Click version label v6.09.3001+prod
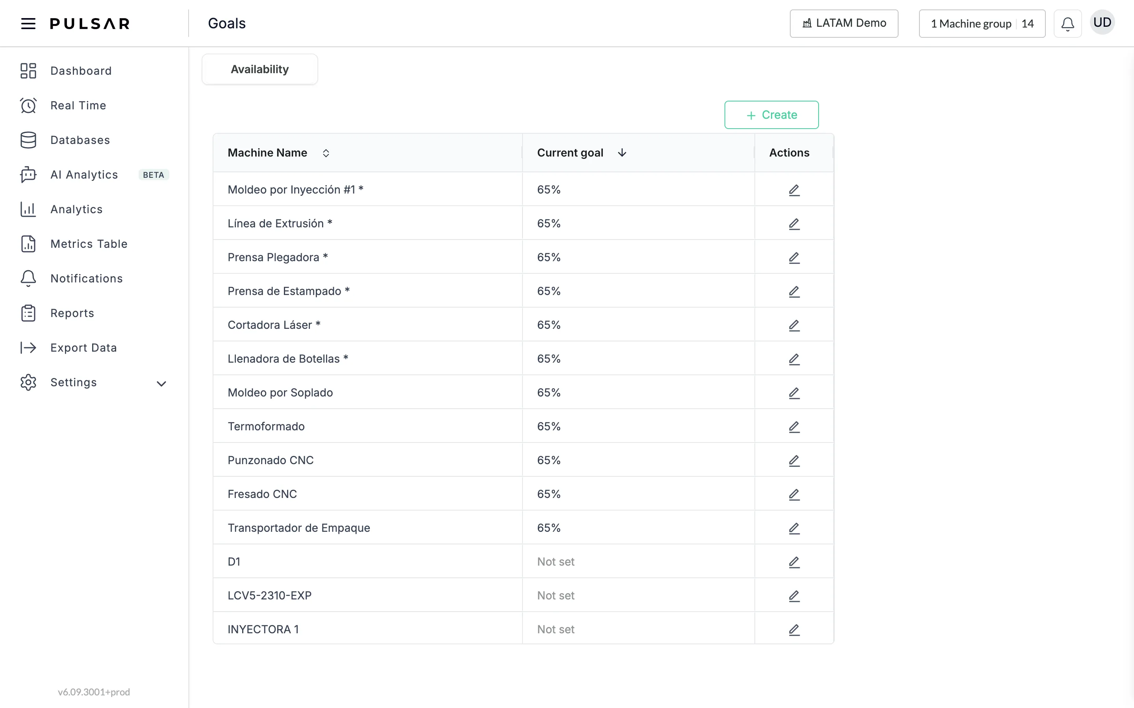The width and height of the screenshot is (1134, 708). click(x=94, y=692)
